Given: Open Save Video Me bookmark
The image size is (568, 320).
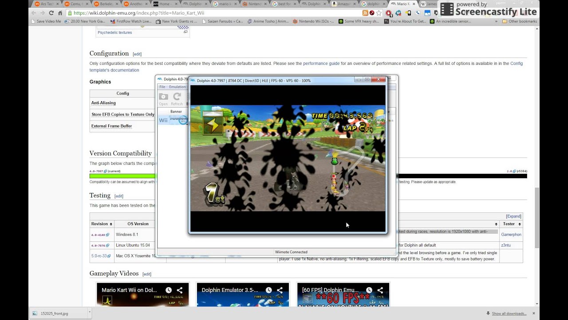Looking at the screenshot, I should 46,21.
